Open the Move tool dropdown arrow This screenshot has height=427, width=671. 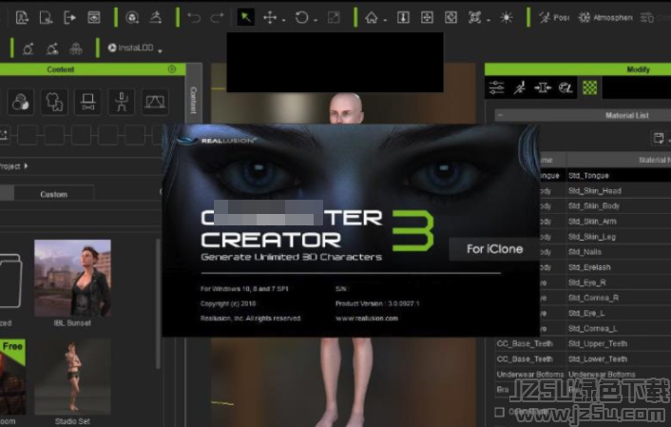tap(283, 20)
